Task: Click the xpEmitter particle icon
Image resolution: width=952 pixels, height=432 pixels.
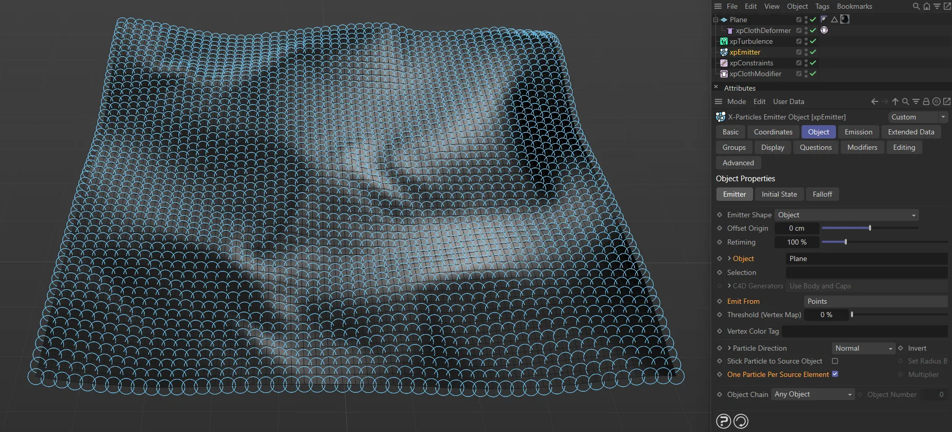Action: tap(724, 52)
